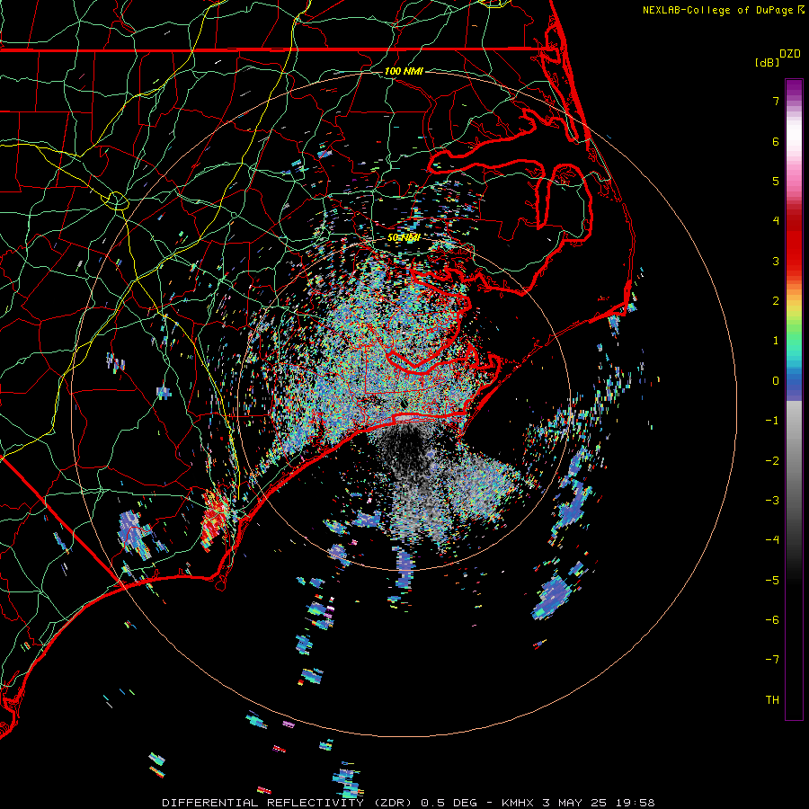Click the -5 value on the color scale

click(772, 581)
